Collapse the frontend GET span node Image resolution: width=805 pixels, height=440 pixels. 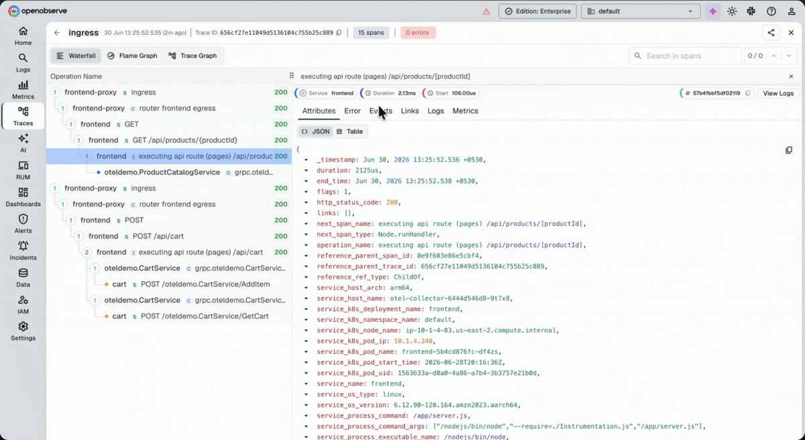click(x=71, y=124)
